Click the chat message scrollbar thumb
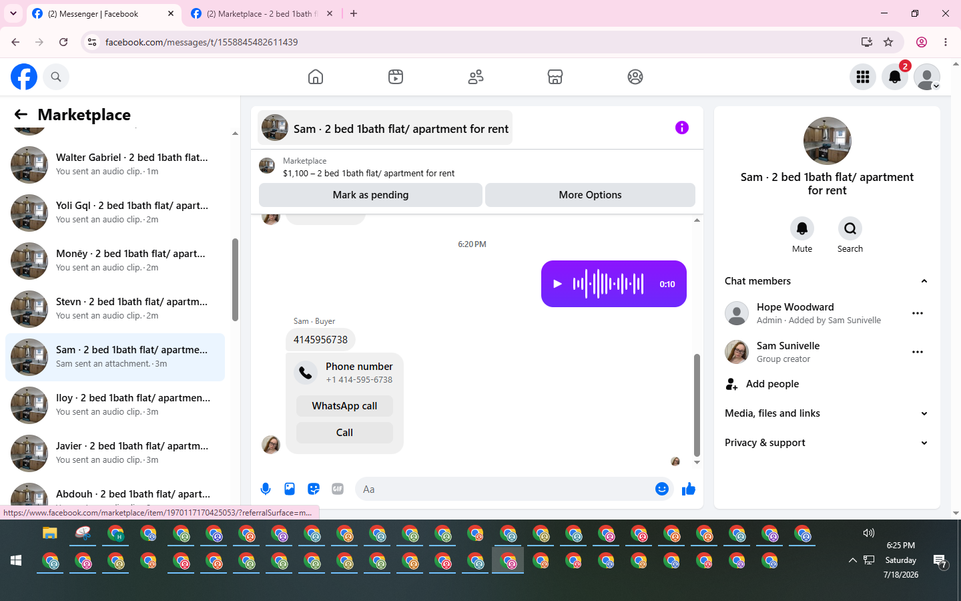This screenshot has height=601, width=961. 697,405
